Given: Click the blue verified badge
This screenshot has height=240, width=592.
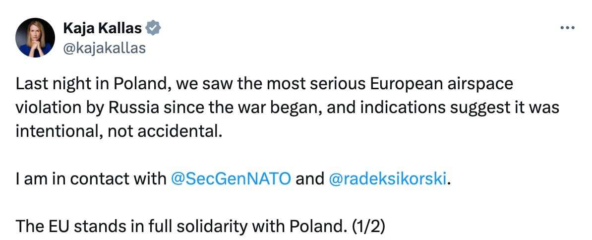Looking at the screenshot, I should tap(153, 28).
